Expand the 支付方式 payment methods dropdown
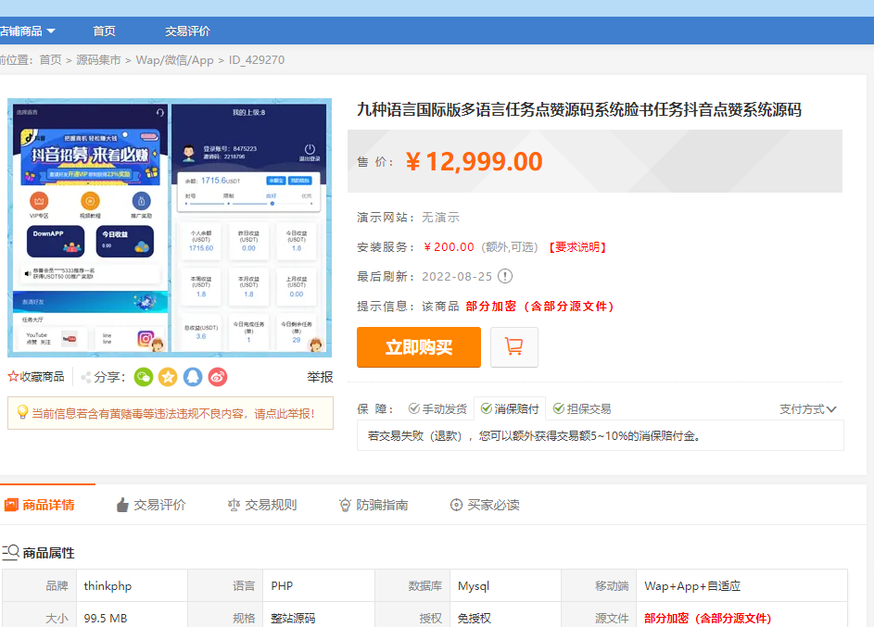 [x=807, y=408]
